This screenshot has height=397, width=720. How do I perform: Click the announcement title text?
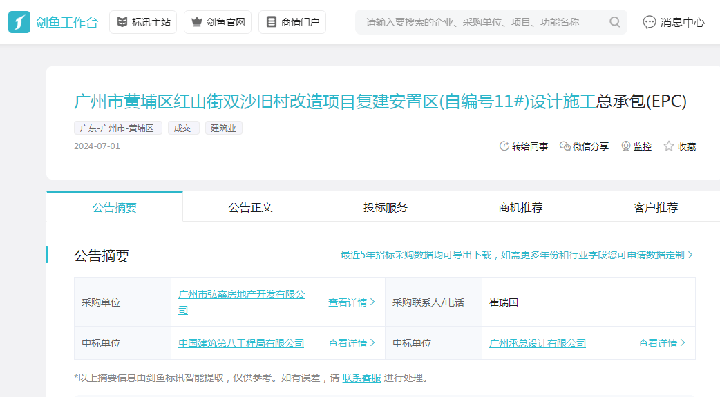[380, 101]
